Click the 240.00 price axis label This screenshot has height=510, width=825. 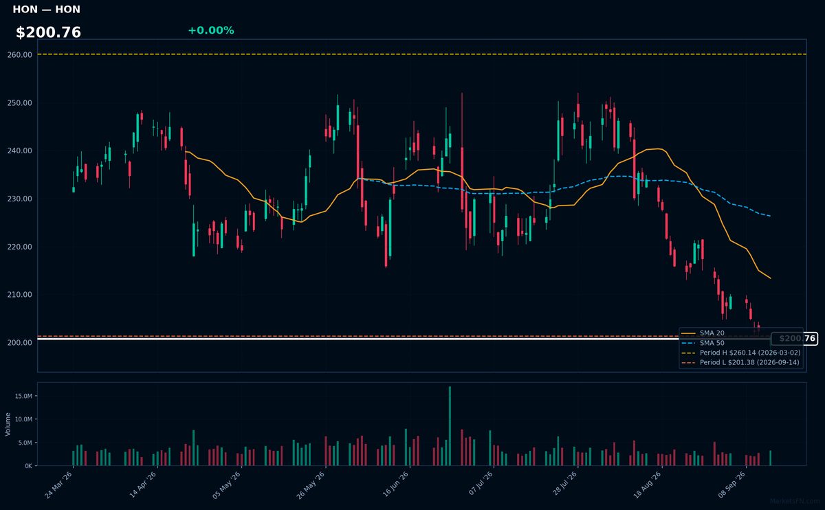click(x=20, y=151)
